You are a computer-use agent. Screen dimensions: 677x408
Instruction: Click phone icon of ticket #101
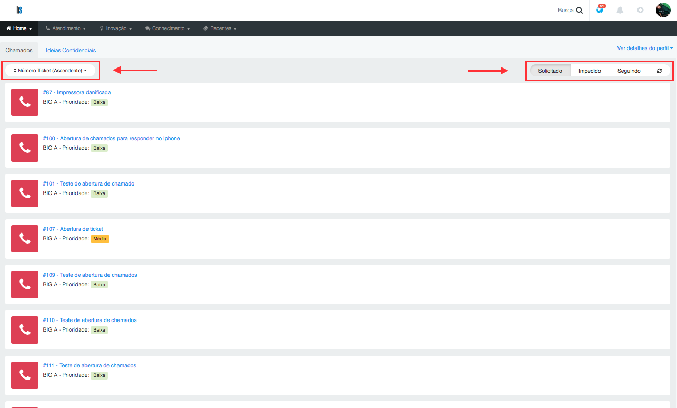[x=25, y=193]
